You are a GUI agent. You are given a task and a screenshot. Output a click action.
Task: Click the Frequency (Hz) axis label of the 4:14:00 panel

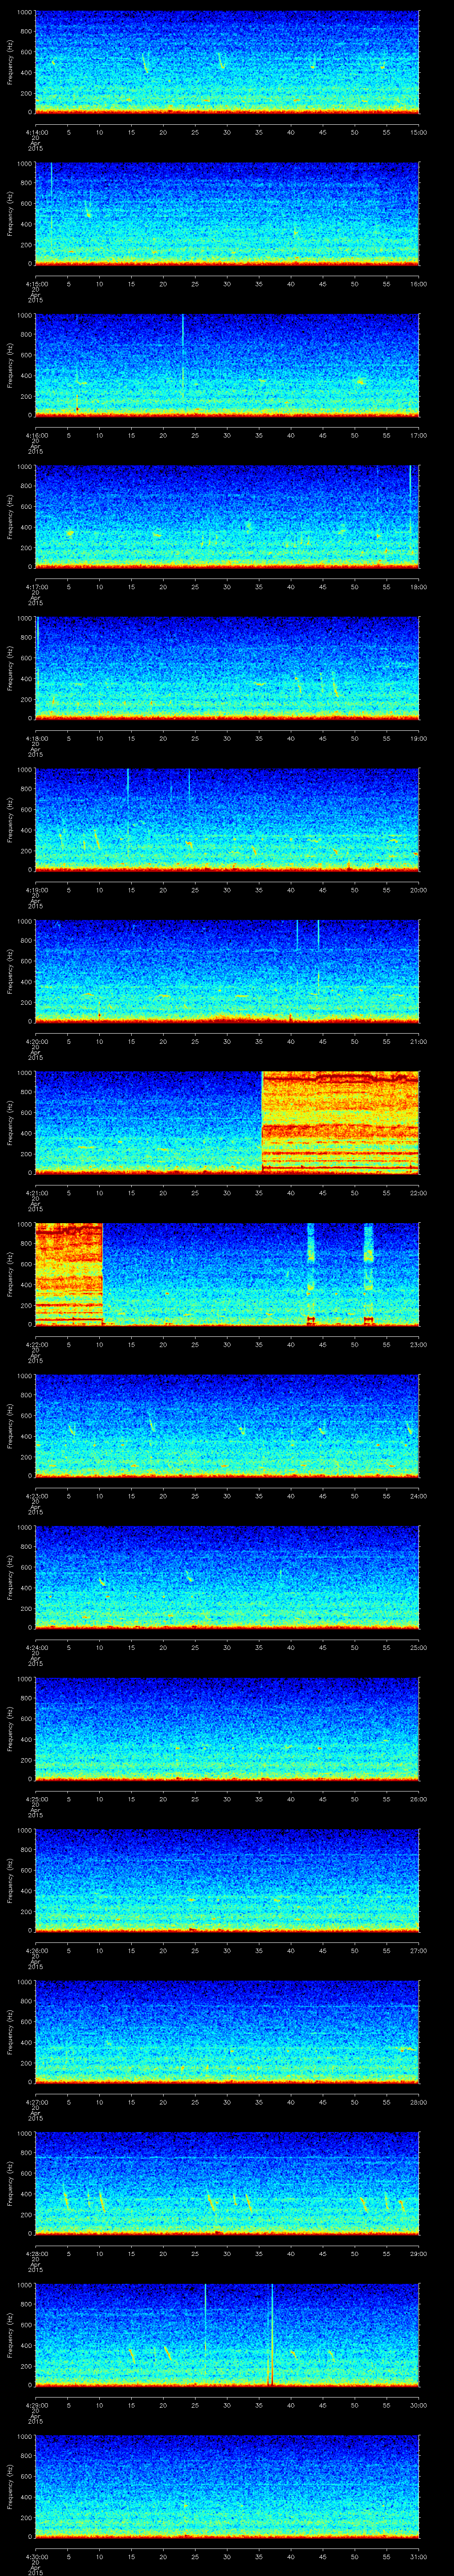click(x=10, y=62)
